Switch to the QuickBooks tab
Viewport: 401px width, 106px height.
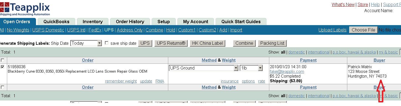click(x=56, y=22)
